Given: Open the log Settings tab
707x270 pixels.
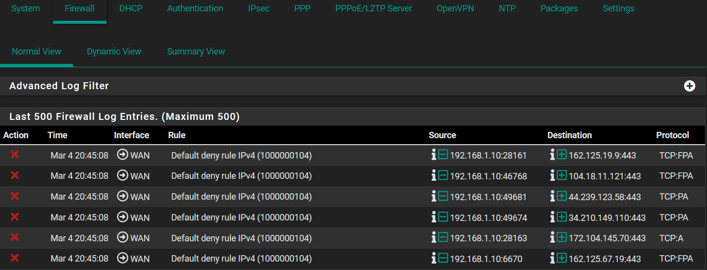Looking at the screenshot, I should pos(618,8).
